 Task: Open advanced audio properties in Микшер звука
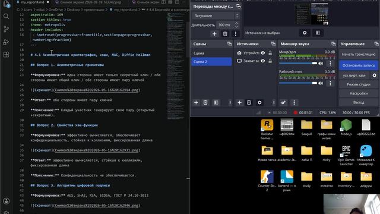pyautogui.click(x=283, y=103)
